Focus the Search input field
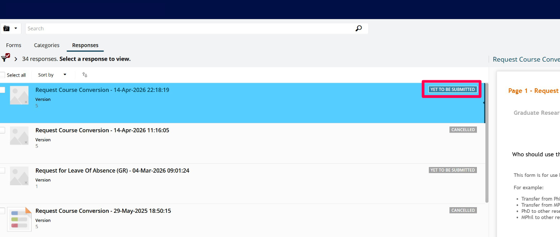This screenshot has height=237, width=560. tap(189, 28)
